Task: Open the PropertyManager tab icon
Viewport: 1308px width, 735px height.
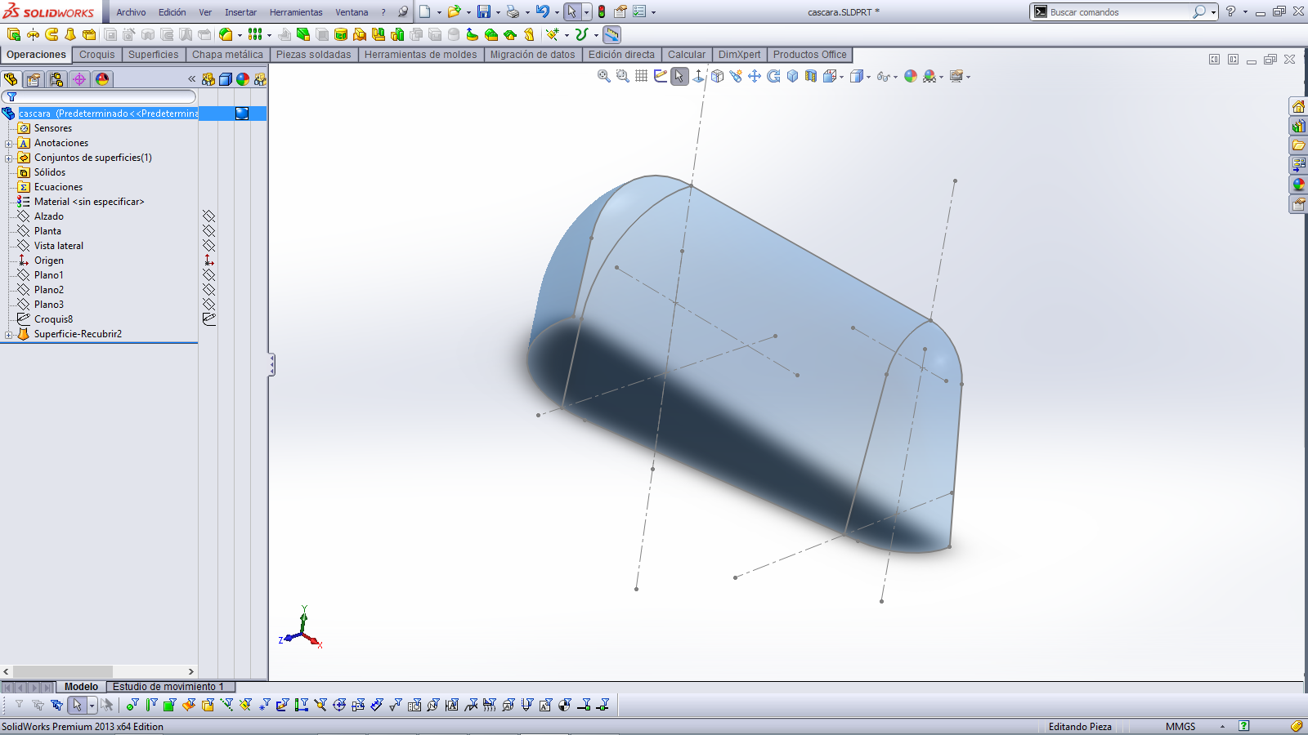Action: [x=33, y=79]
